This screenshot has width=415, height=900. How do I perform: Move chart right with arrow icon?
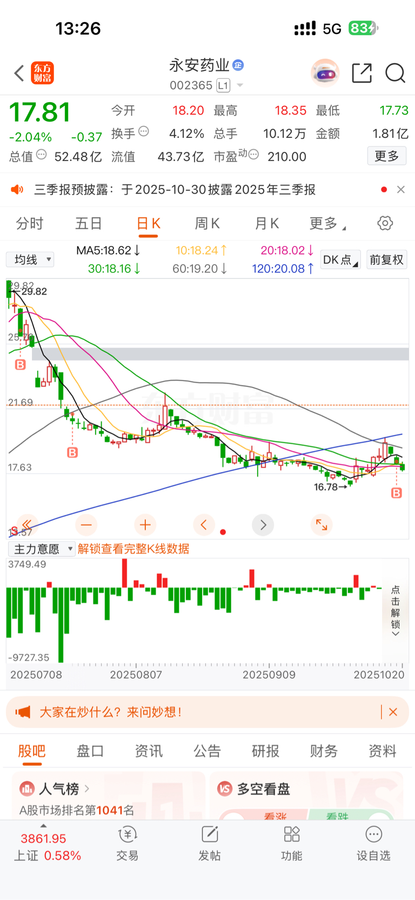tap(263, 525)
